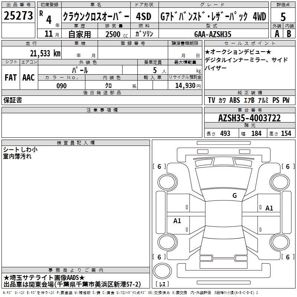Select the color number 090
Screen dimensions: 297x297
click(62, 86)
